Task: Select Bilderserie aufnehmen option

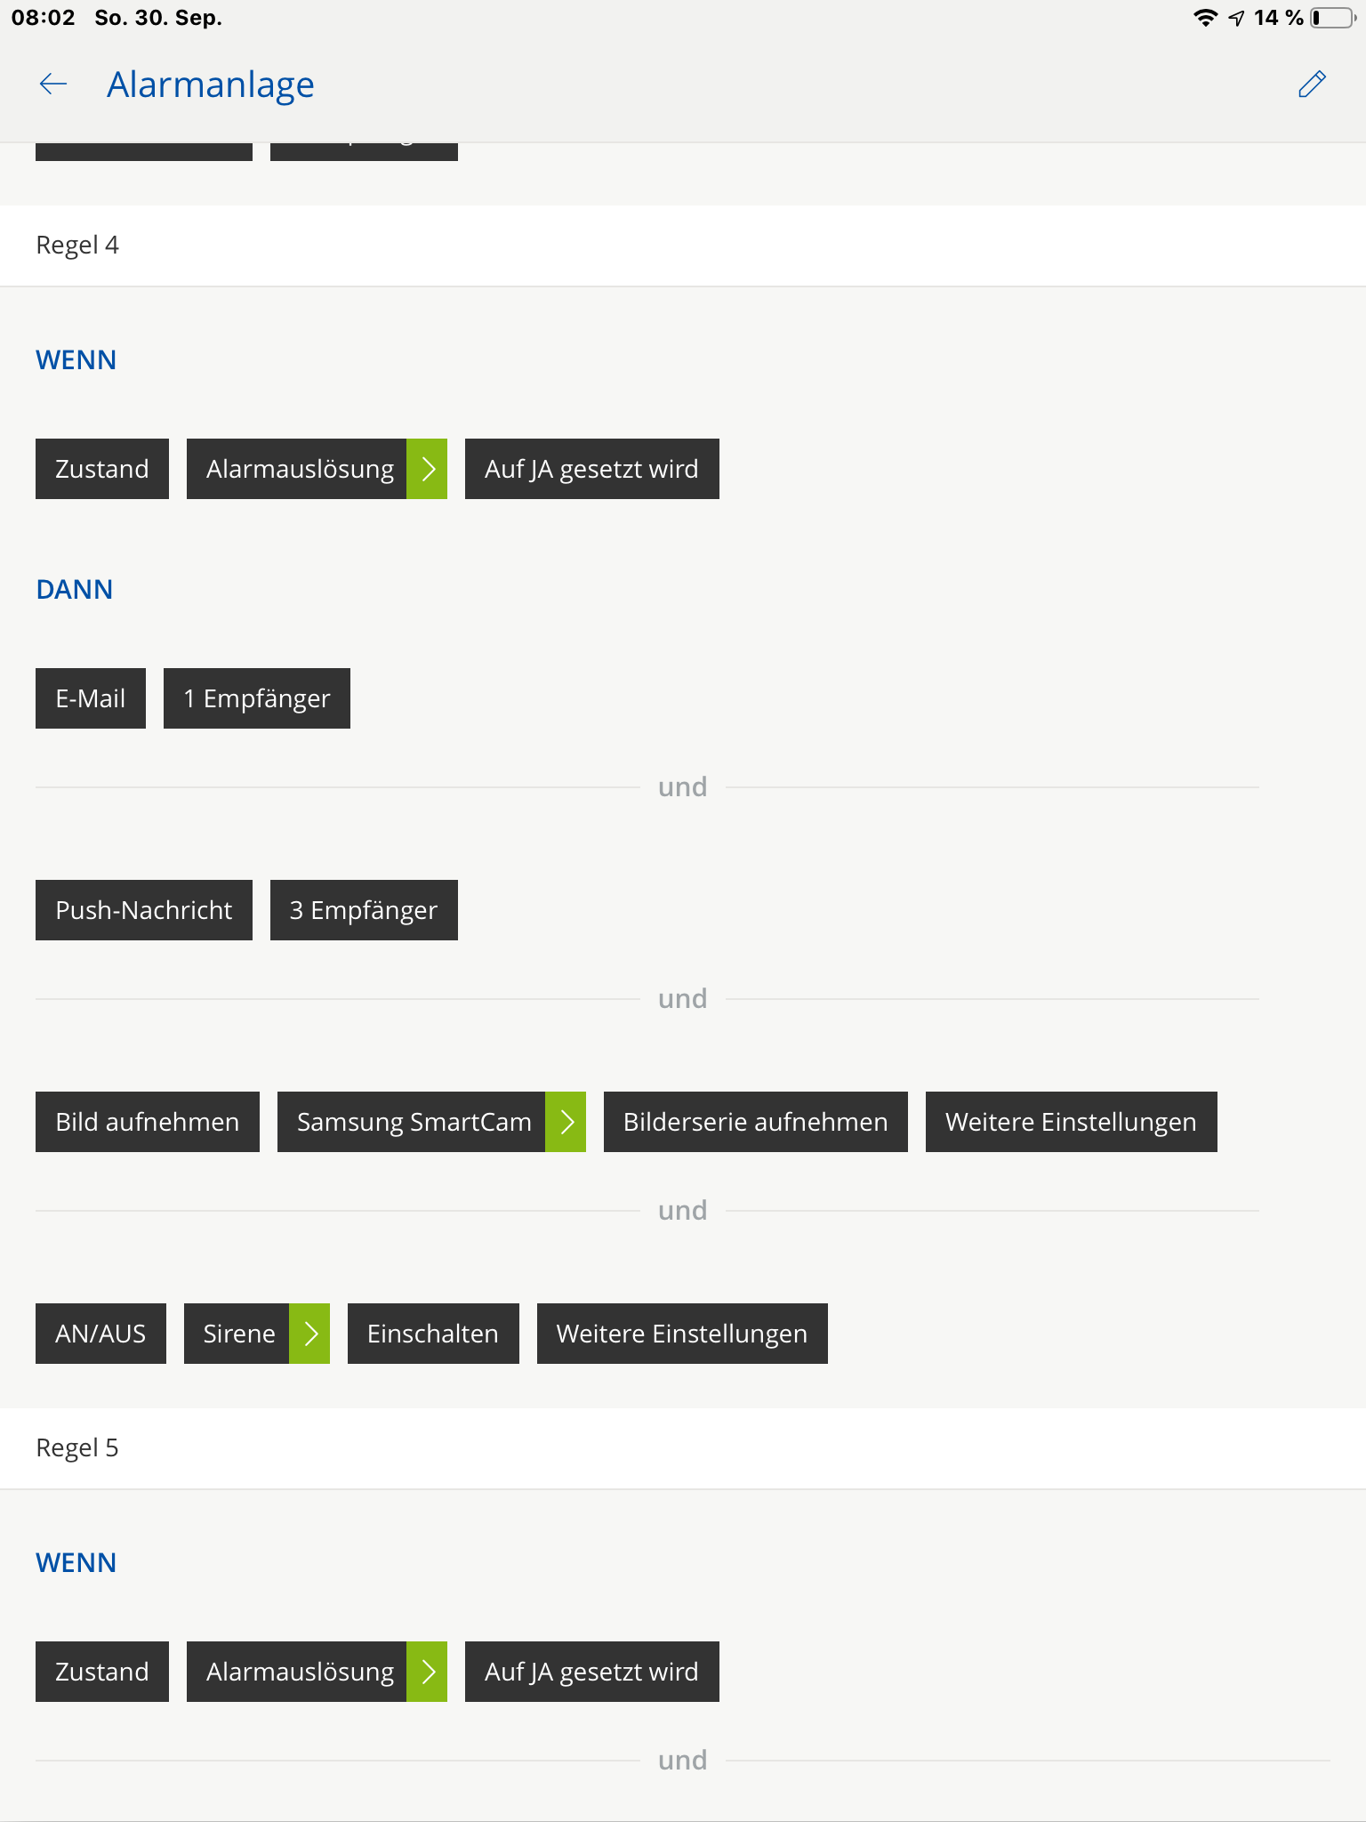Action: coord(756,1122)
